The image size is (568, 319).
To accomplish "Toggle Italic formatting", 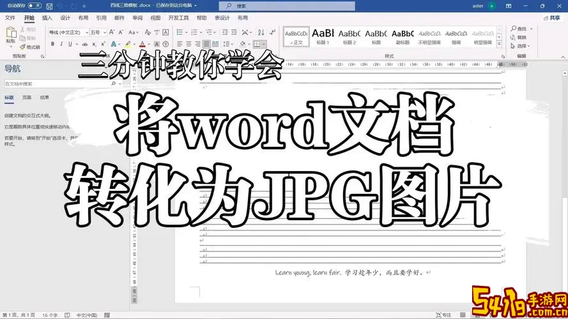I will (x=61, y=44).
